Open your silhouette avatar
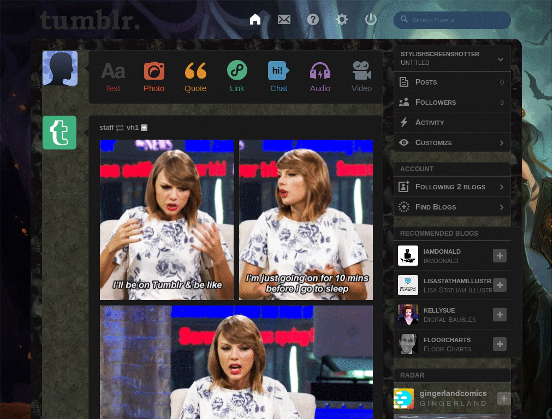559x419 pixels. 60,68
